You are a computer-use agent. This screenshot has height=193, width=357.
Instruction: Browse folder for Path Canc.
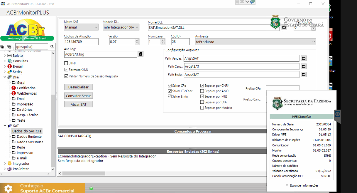coord(304,66)
